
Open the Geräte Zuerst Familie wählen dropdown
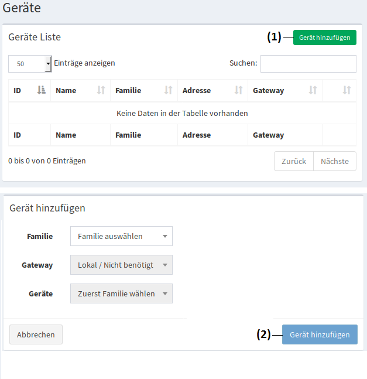coord(121,293)
